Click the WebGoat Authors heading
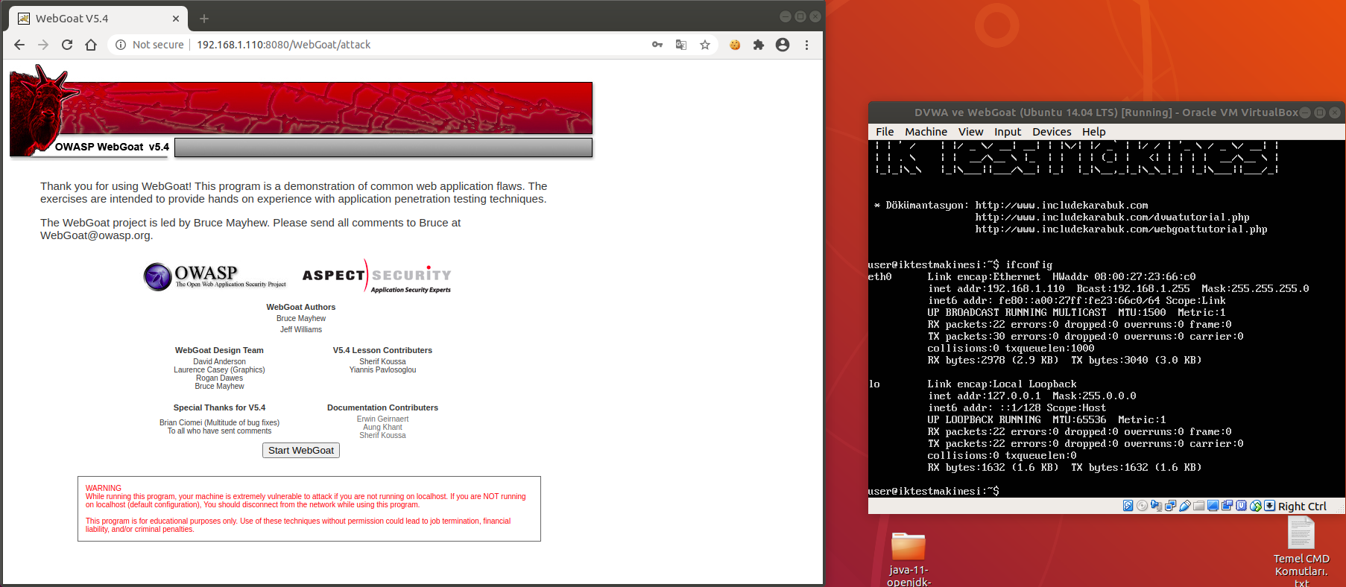Image resolution: width=1346 pixels, height=587 pixels. [x=301, y=307]
